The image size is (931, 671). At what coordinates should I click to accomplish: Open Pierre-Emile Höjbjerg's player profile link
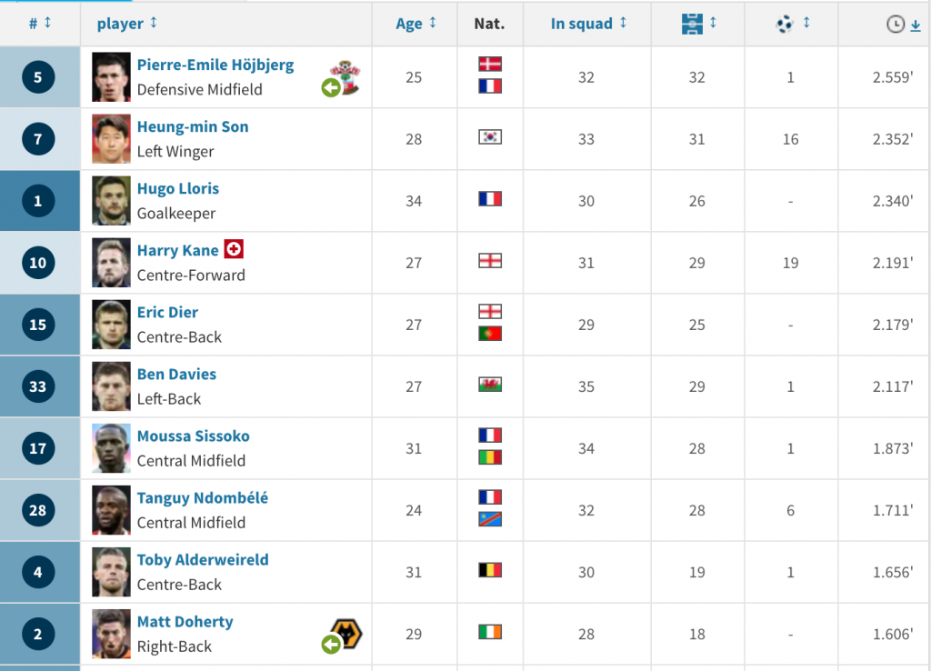[215, 65]
